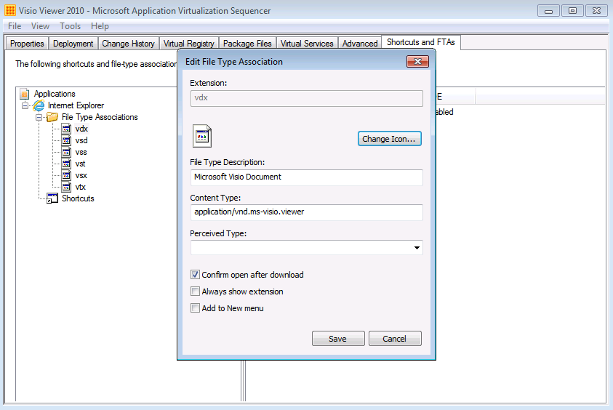613x410 pixels.
Task: Click the Content Type input field
Action: pos(307,212)
